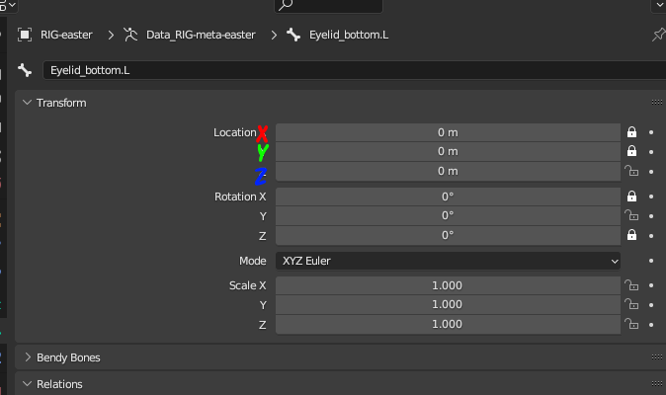Collapse the Transform panel
The image size is (666, 395).
[x=28, y=103]
